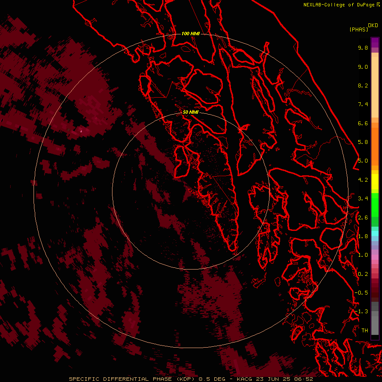The image size is (382, 382).
Task: Click the [PHAS] label above the color bar
Action: tap(359, 29)
